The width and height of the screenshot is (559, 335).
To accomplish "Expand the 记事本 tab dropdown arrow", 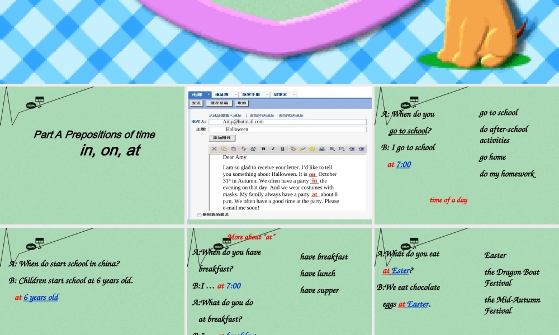I will [295, 95].
